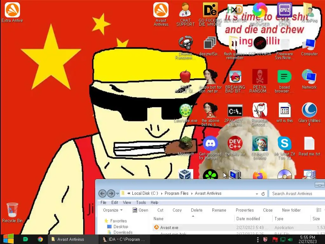Click the Windows Start button

8,239
